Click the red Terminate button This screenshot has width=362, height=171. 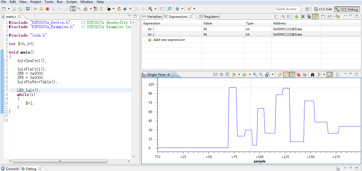(x=47, y=9)
